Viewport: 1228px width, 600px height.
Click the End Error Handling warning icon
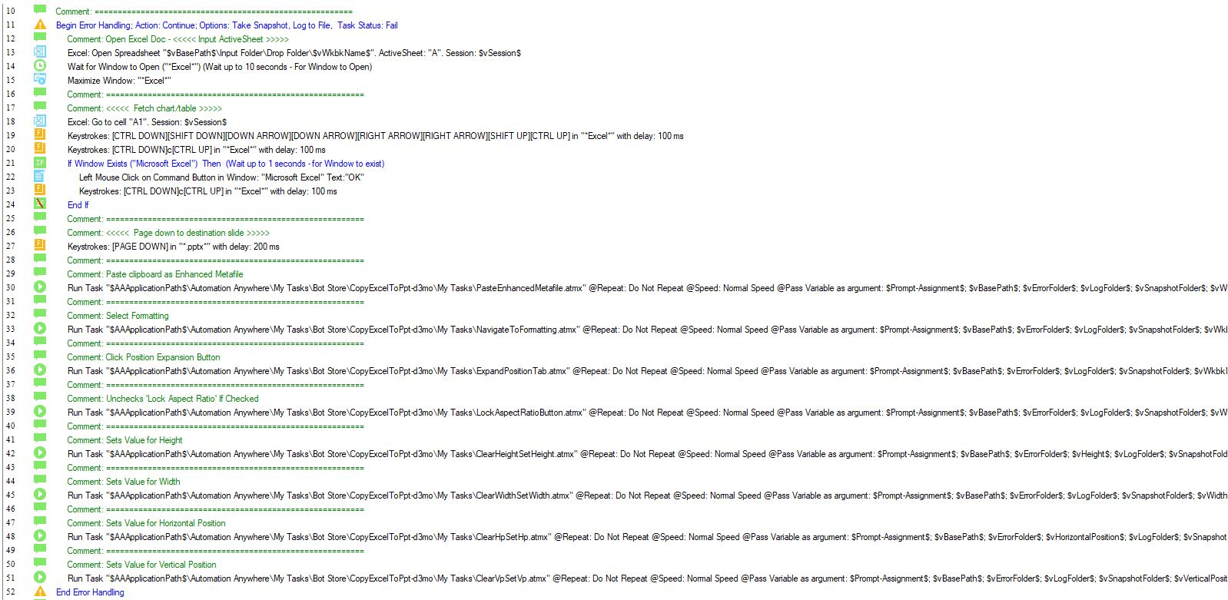pos(40,592)
